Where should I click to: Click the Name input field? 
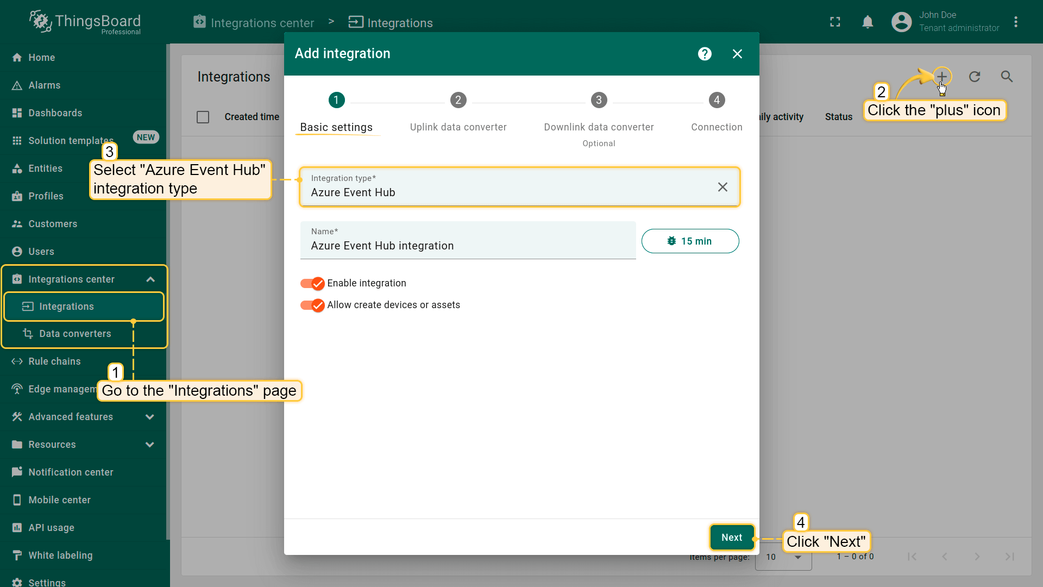(467, 246)
